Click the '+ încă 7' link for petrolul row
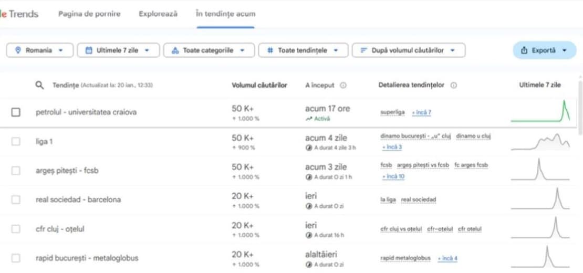 pos(422,112)
